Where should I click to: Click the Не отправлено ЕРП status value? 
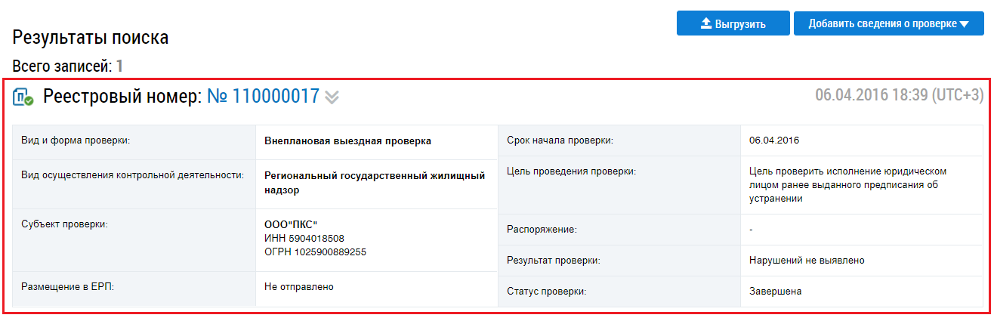click(299, 286)
